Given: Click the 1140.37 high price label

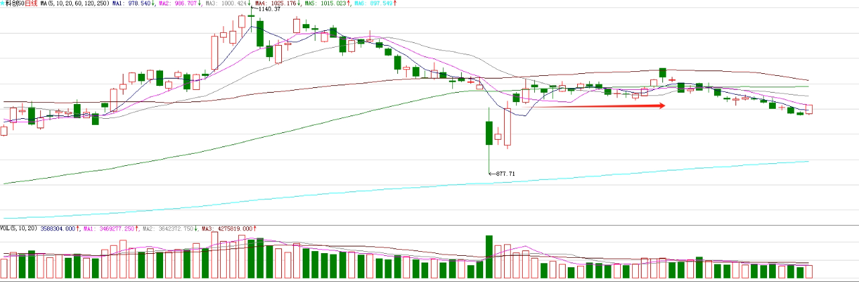Looking at the screenshot, I should (x=269, y=9).
